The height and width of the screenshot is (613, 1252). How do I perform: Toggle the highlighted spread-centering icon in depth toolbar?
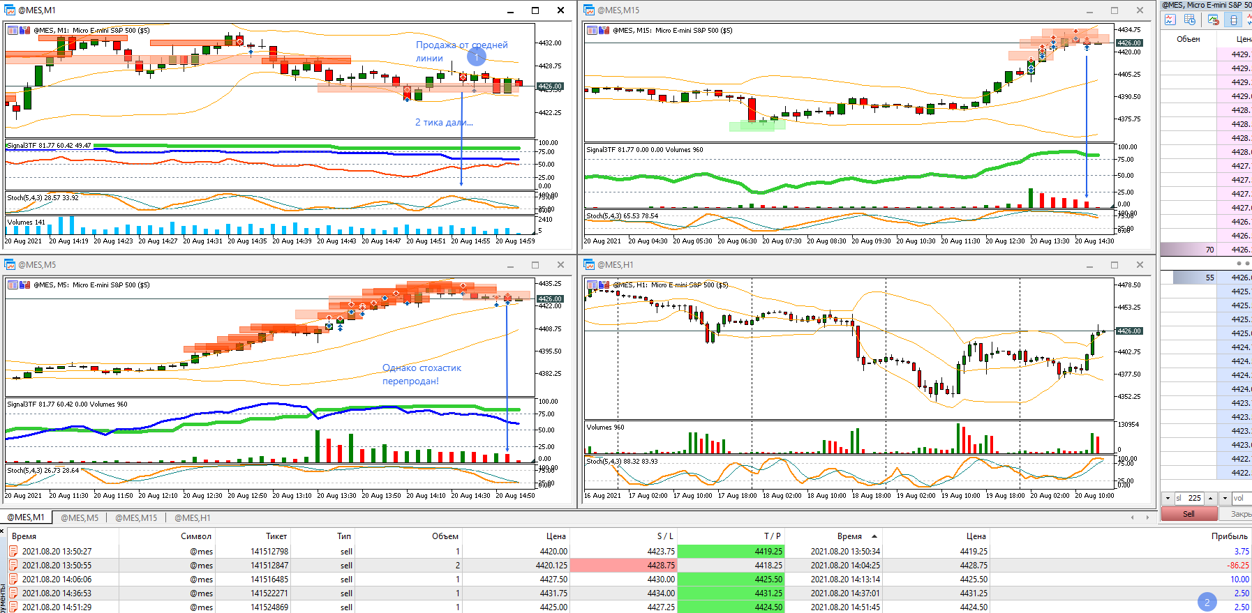pyautogui.click(x=1234, y=20)
